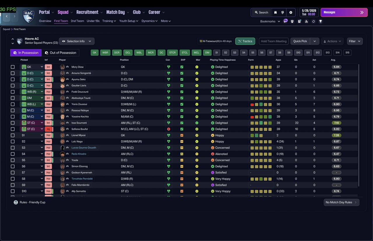
Task: Click the HAC club badge in header
Action: [29, 17]
